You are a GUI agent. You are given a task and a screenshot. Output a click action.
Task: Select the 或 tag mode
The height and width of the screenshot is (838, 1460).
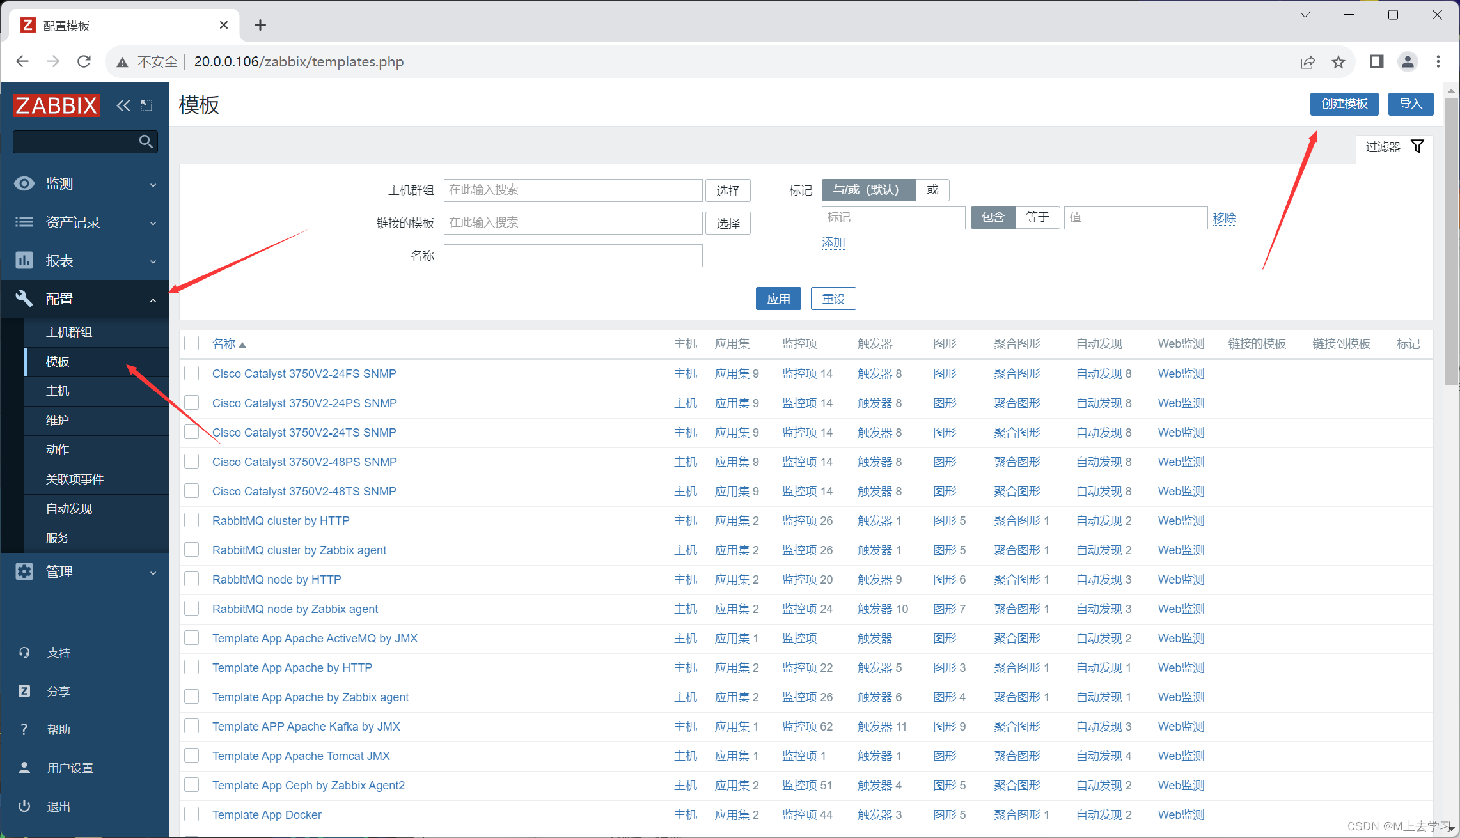932,190
